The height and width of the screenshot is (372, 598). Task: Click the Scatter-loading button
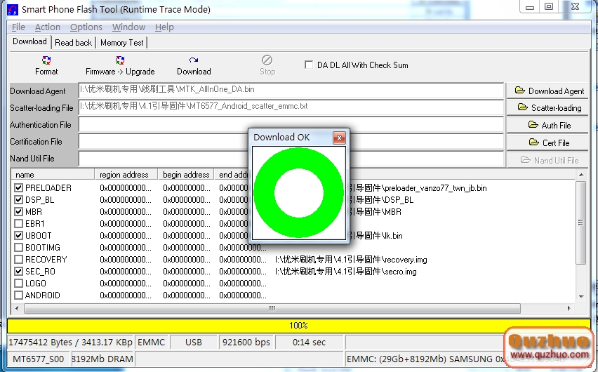548,107
